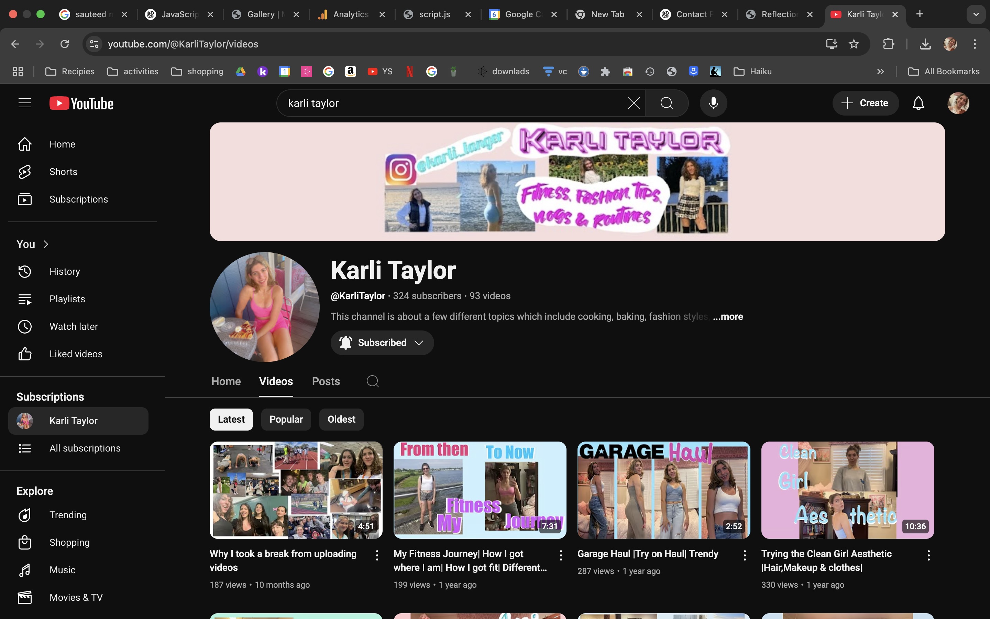Open Subscriptions in sidebar
Image resolution: width=990 pixels, height=619 pixels.
pyautogui.click(x=78, y=199)
